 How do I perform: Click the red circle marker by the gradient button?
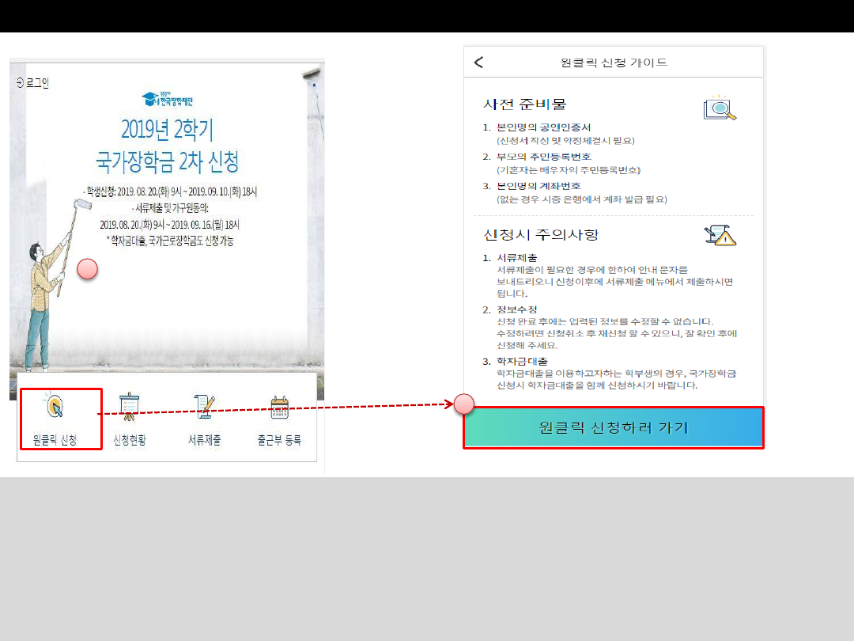pos(464,404)
